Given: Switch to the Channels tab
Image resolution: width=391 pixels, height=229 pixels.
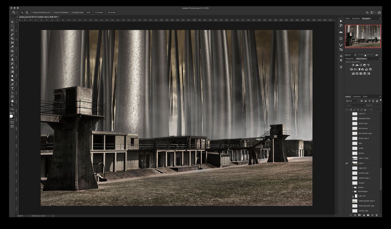Looking at the screenshot, I should [357, 97].
